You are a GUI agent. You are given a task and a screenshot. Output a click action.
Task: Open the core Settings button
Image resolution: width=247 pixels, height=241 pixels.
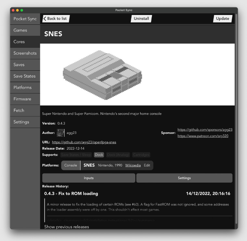(184, 178)
